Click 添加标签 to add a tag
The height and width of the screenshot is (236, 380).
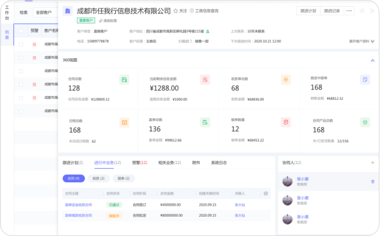[108, 21]
